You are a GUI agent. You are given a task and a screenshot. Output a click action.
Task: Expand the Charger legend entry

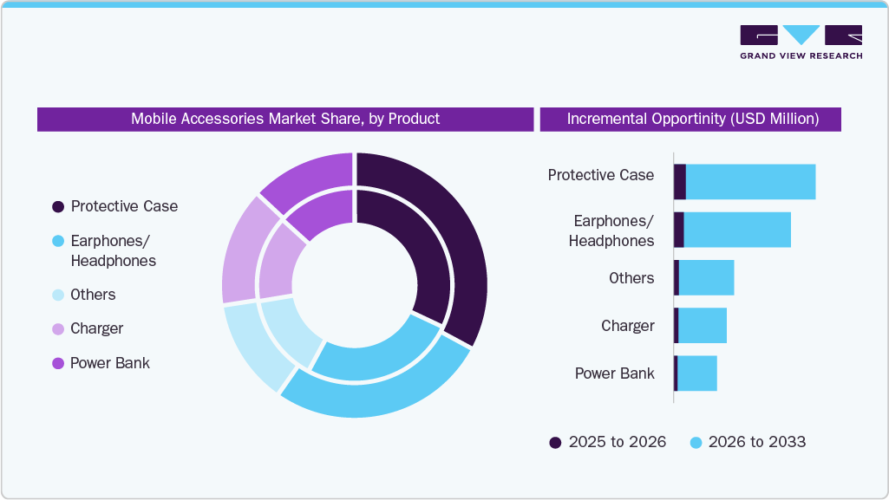(x=98, y=328)
